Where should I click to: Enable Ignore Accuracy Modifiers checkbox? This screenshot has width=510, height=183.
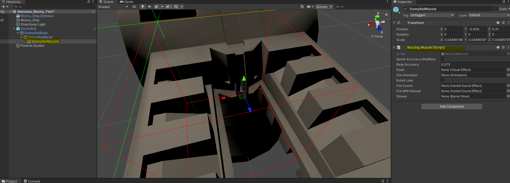pos(442,59)
